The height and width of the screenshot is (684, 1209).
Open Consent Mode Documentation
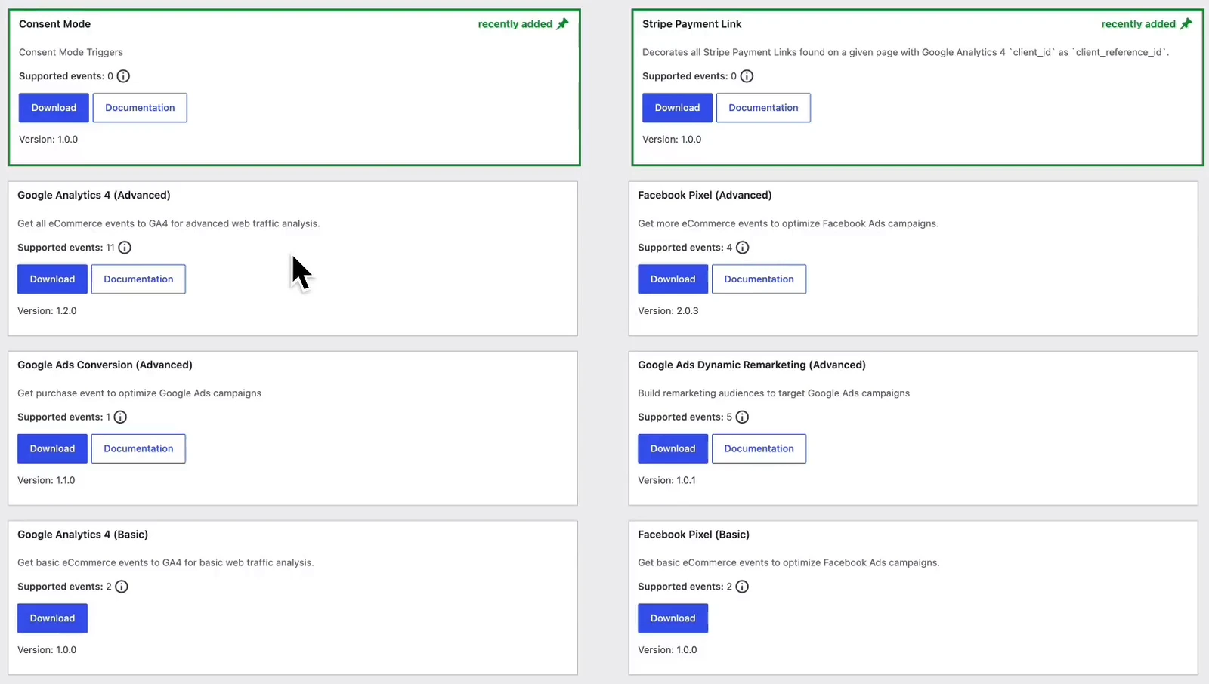click(140, 108)
